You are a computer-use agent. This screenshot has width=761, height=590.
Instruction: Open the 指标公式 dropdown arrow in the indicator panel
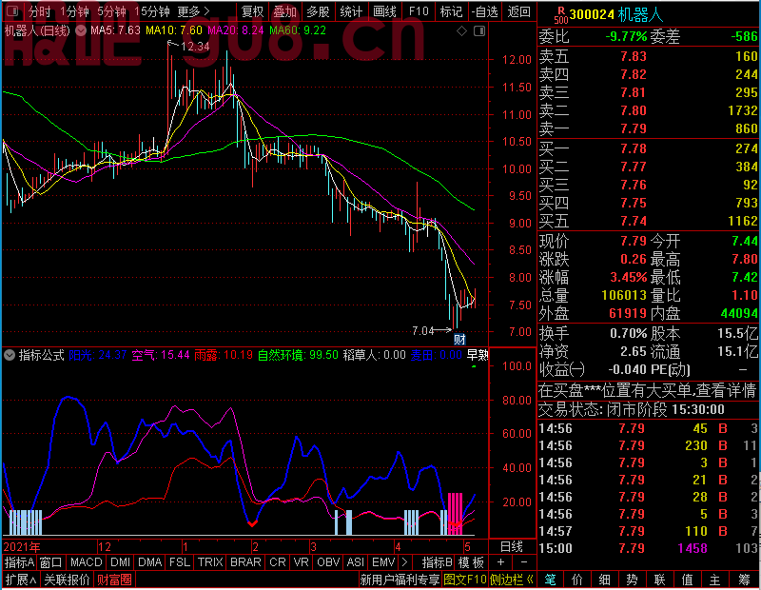coord(10,355)
